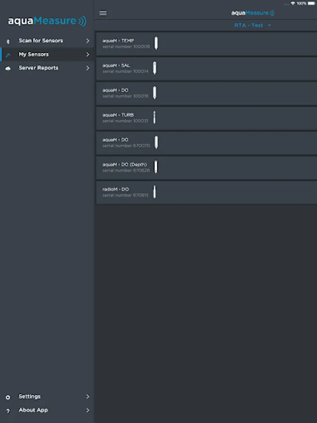The image size is (317, 423).
Task: Go to Scan for Sensors
Action: [x=47, y=41]
